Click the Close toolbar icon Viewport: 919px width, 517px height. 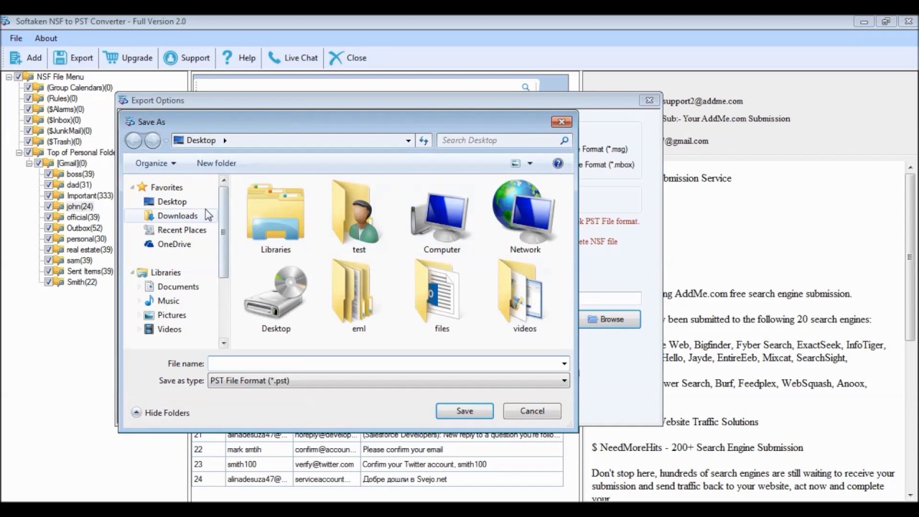click(336, 57)
